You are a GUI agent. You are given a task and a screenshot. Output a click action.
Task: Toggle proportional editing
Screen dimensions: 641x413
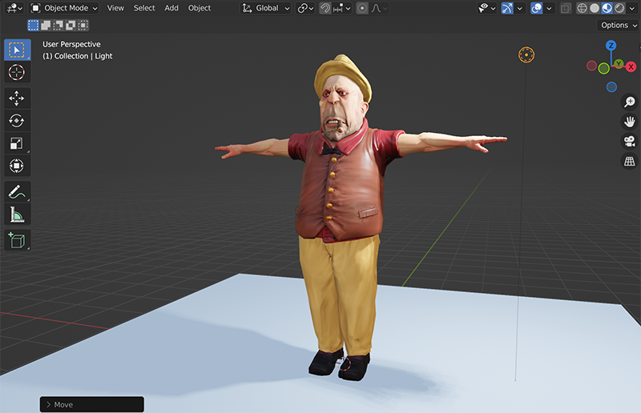pyautogui.click(x=362, y=8)
